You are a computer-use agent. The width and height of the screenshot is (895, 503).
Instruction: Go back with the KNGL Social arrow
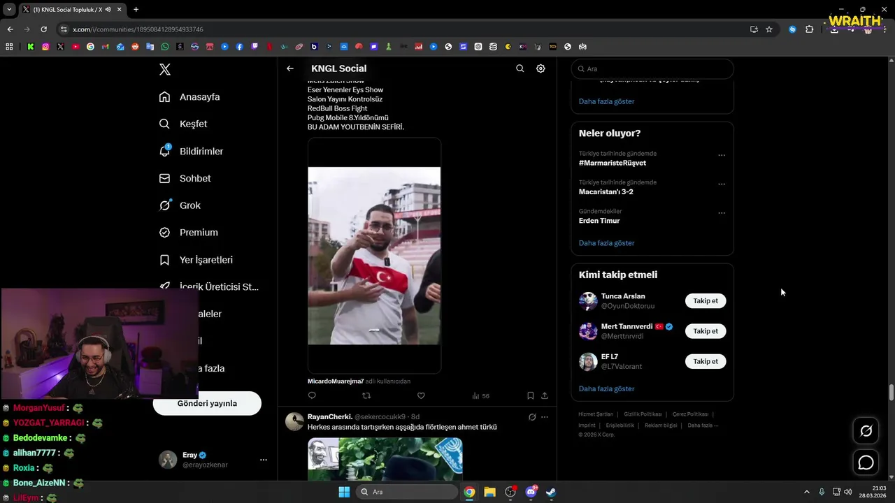point(290,68)
